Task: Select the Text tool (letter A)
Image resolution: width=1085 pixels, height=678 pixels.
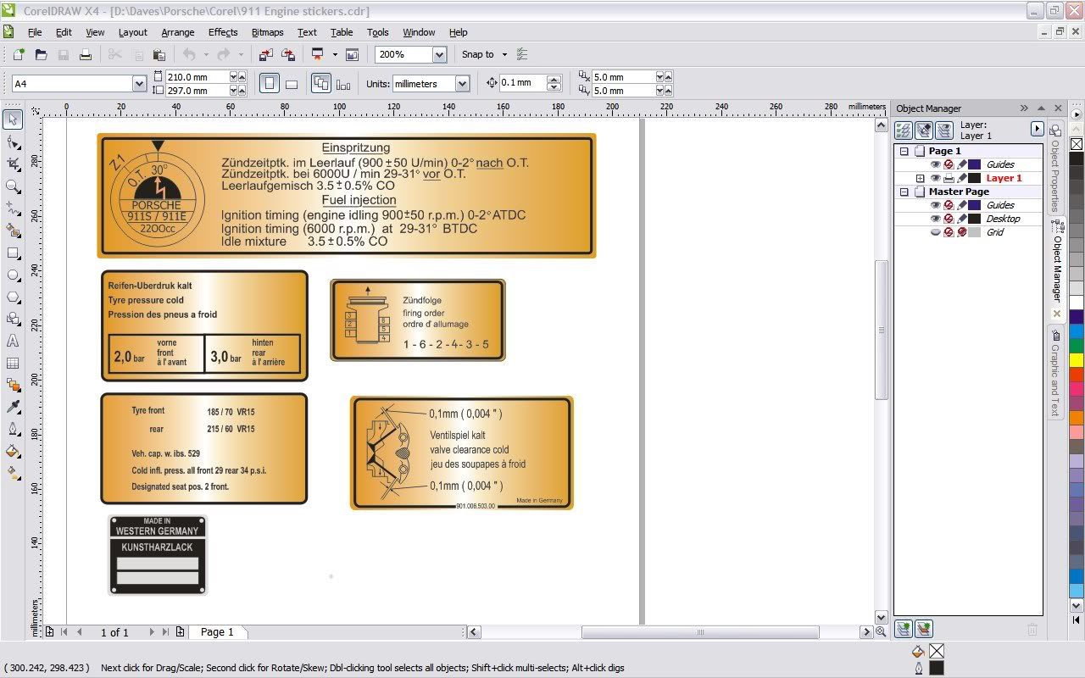Action: [13, 341]
